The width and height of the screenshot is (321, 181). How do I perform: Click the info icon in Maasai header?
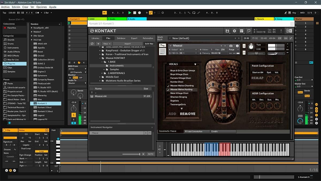click(x=237, y=46)
